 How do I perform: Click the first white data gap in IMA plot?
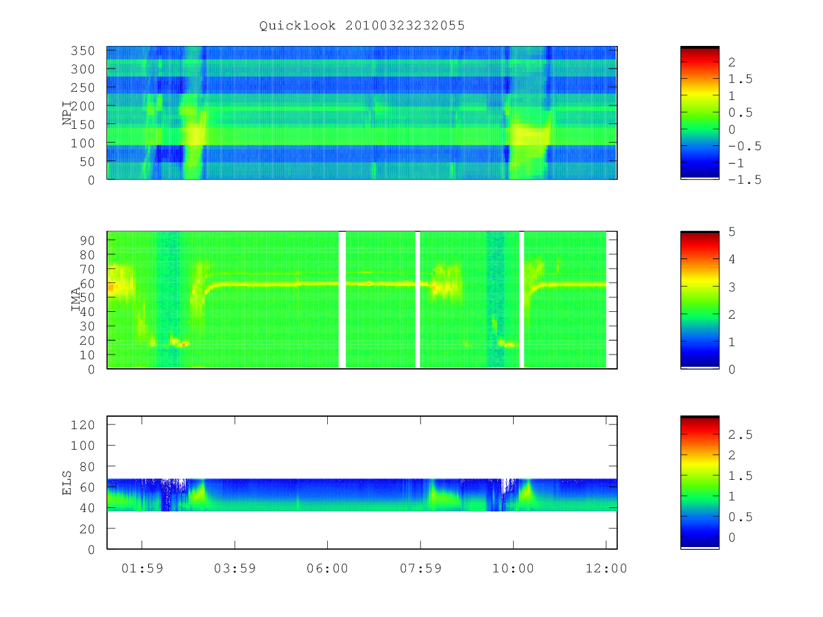[x=342, y=300]
